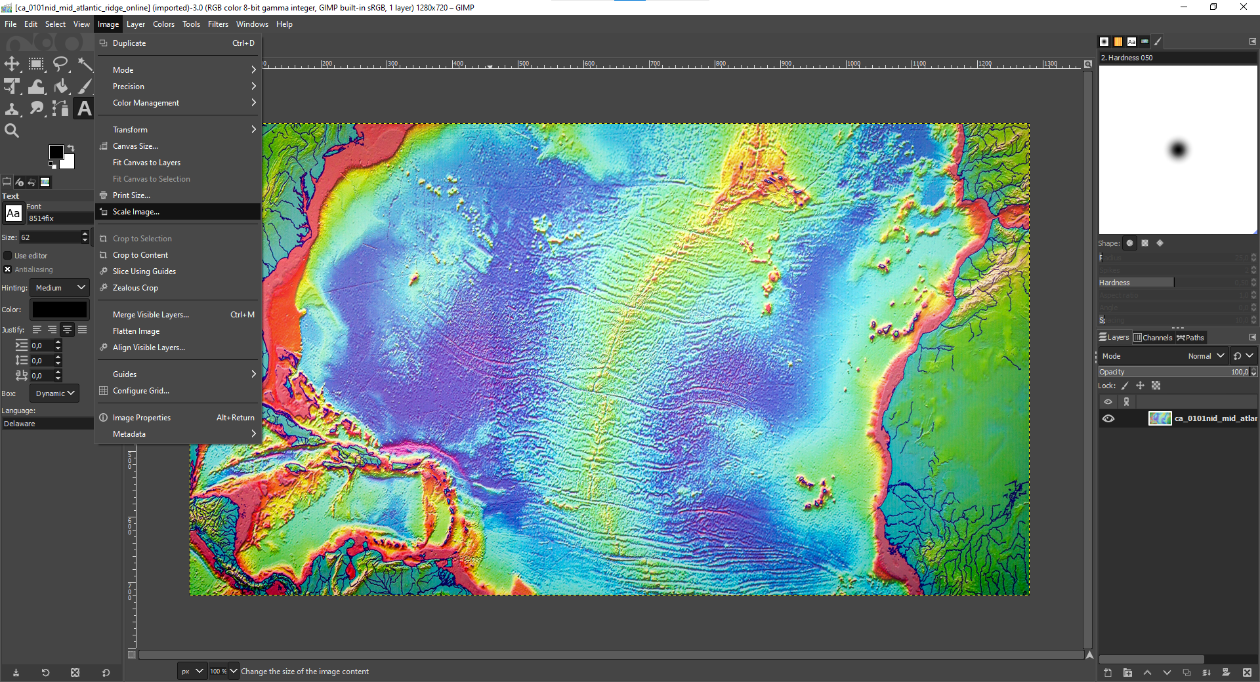Switch to the Channels tab
Screen dimensions: 1260x682
click(1153, 338)
